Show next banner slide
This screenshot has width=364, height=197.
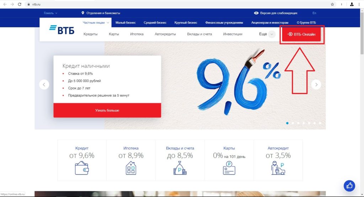pos(316,84)
